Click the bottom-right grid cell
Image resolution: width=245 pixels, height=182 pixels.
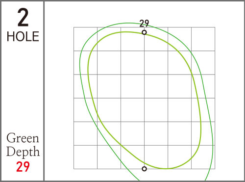pos(203,157)
